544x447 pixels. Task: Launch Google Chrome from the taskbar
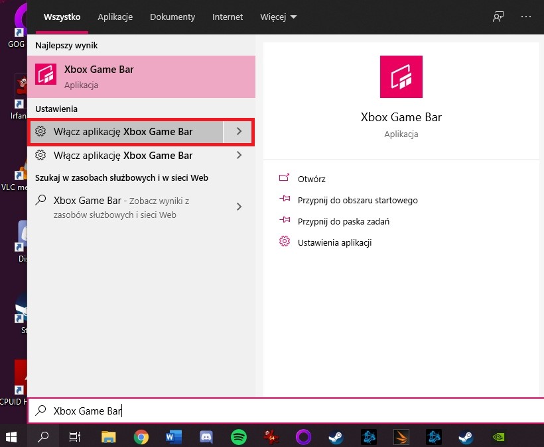click(141, 437)
